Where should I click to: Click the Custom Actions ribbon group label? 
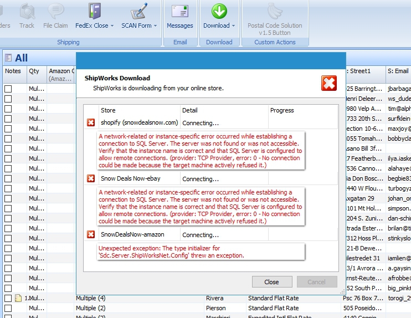275,42
